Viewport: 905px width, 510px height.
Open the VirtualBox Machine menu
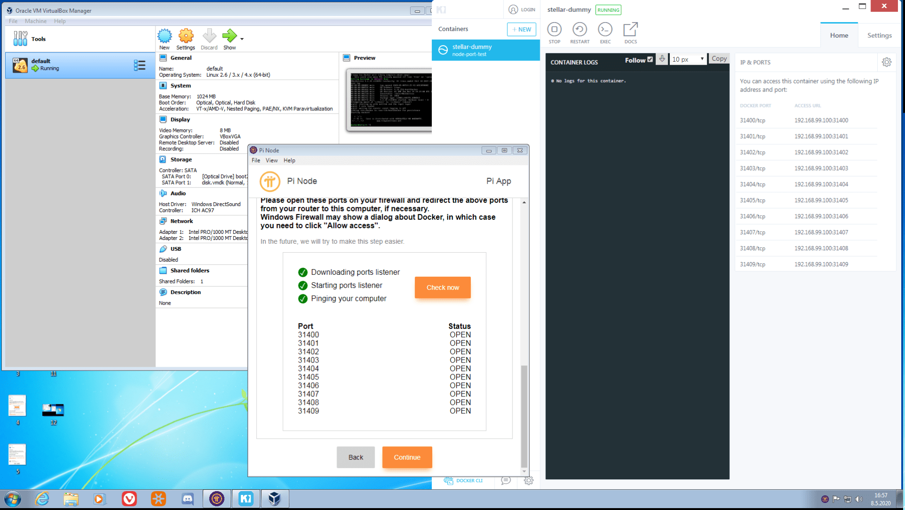coord(36,21)
